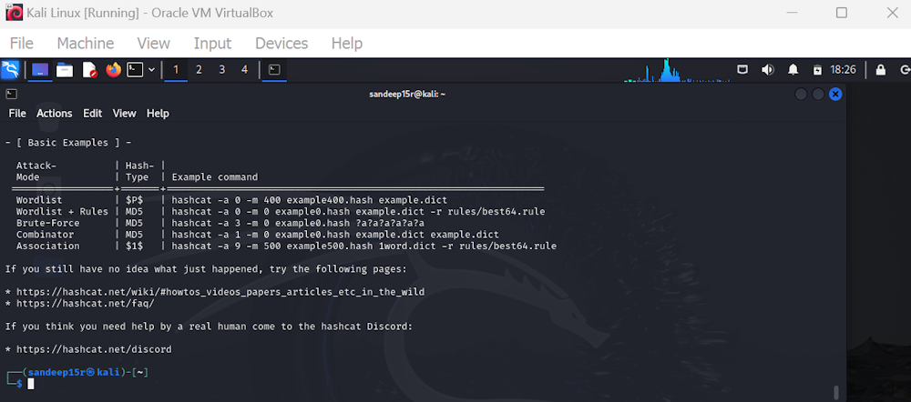Switch to workspace 3
The height and width of the screenshot is (402, 911).
coord(222,70)
